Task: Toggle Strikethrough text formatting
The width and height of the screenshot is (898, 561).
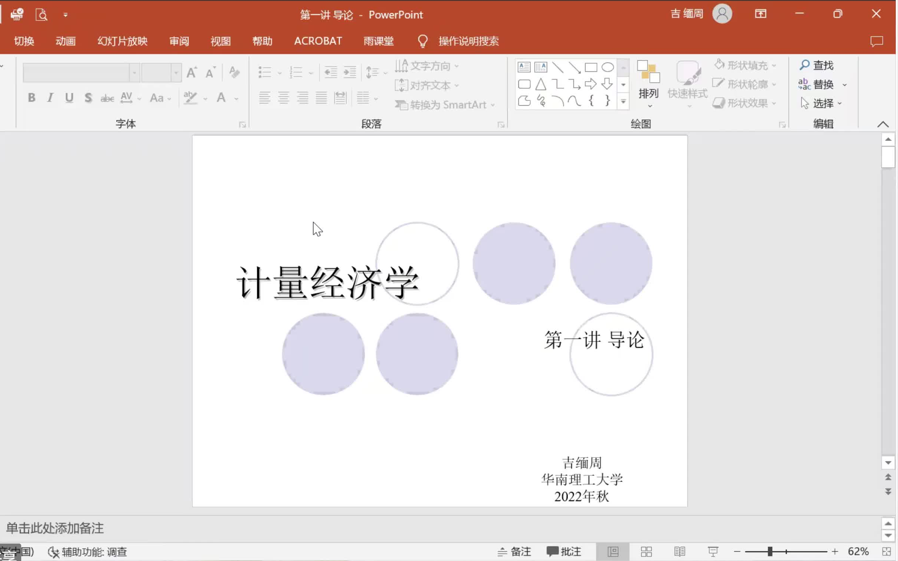Action: coord(107,98)
